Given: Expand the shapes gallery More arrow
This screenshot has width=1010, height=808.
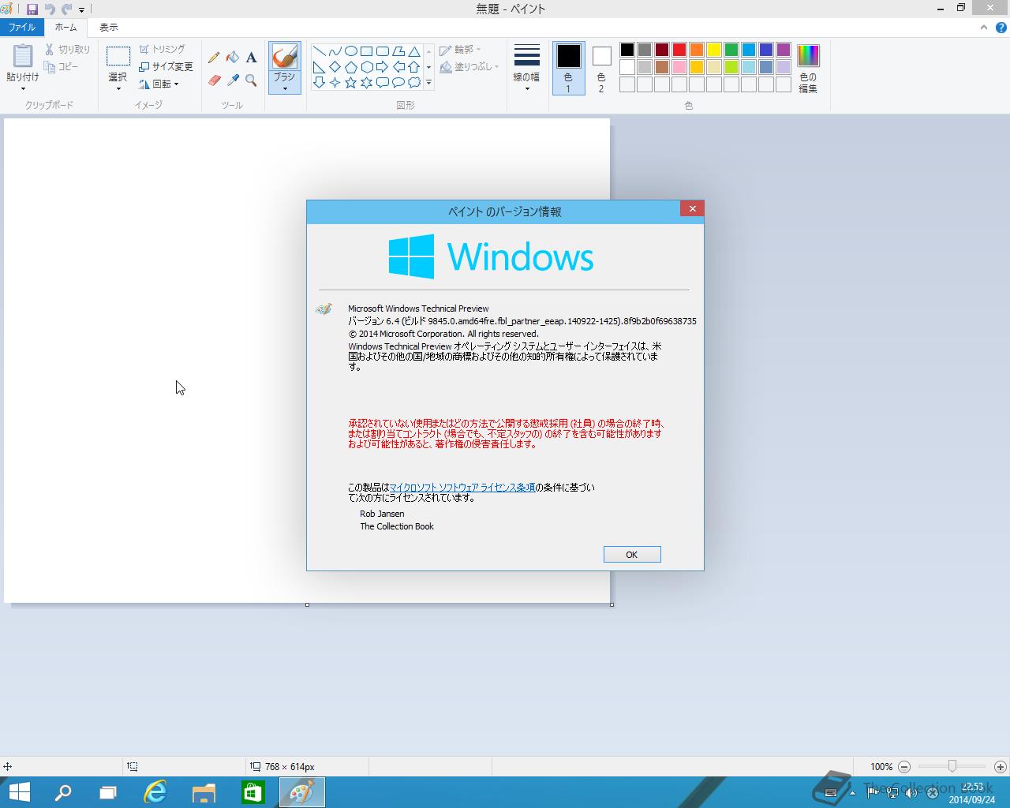Looking at the screenshot, I should click(x=428, y=82).
